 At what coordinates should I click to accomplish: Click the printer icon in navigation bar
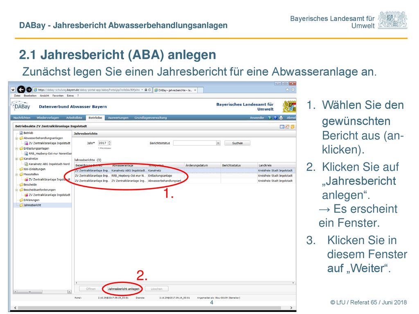pos(281,118)
